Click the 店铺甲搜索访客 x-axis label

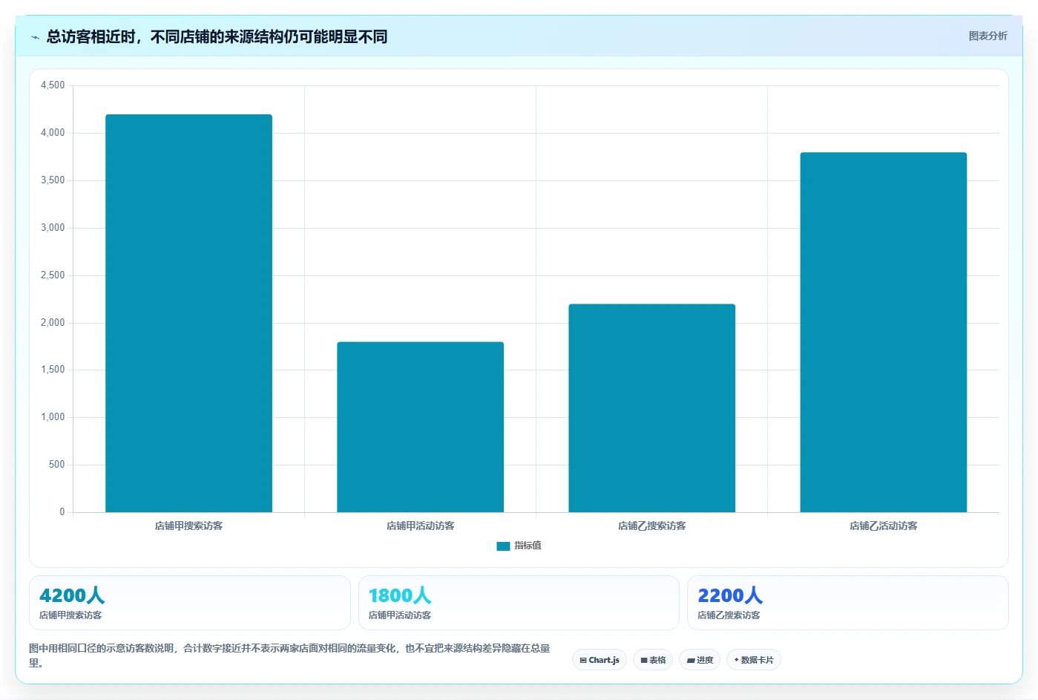188,526
